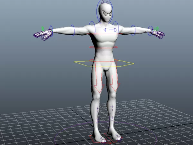Select the red chest line control below shoulders
The image size is (193, 145).
[x=105, y=34]
